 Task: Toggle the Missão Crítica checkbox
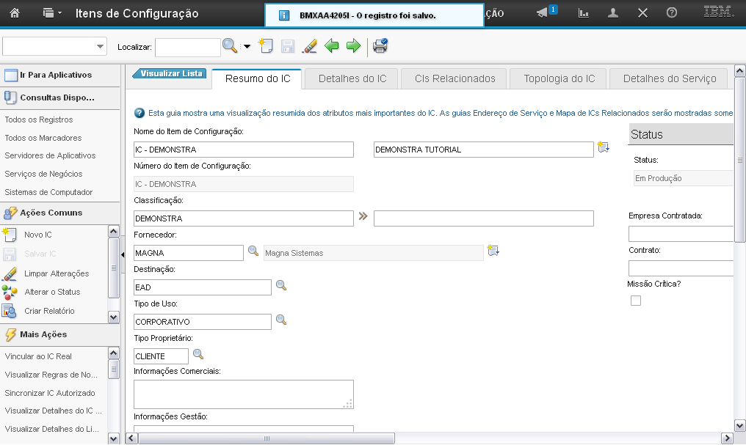click(x=636, y=301)
